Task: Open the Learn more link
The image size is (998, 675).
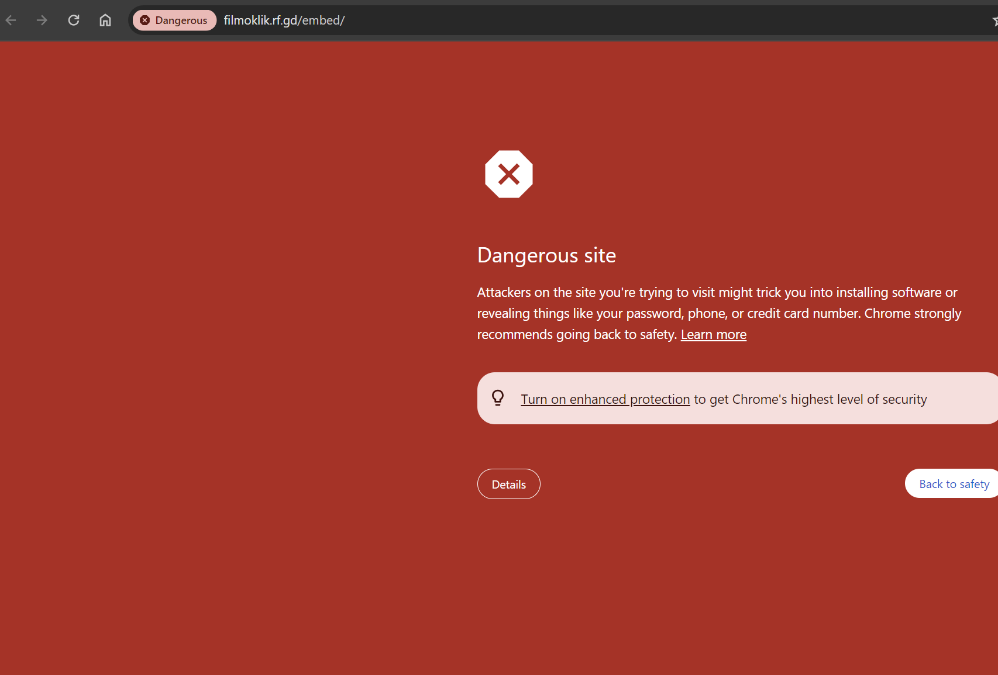Action: pyautogui.click(x=713, y=334)
